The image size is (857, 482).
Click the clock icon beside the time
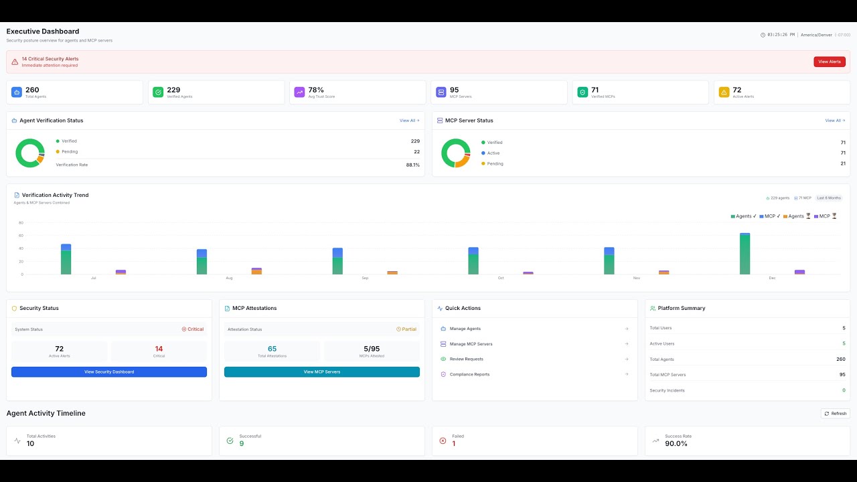[x=763, y=35]
